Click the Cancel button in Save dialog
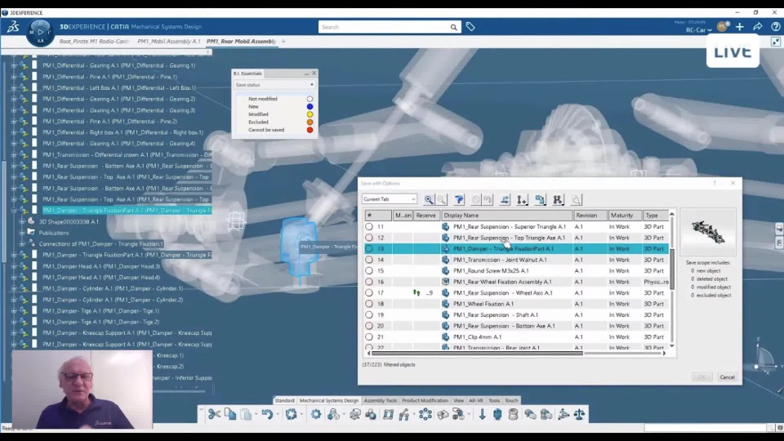The height and width of the screenshot is (441, 784). point(727,377)
